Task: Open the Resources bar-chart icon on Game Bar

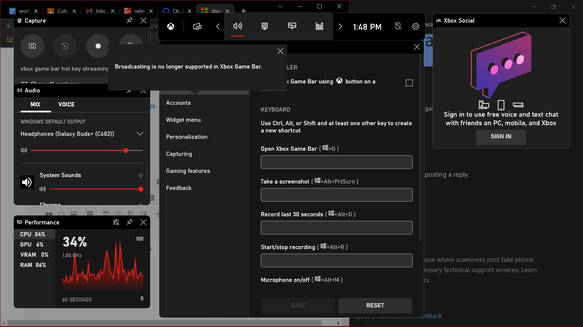Action: pyautogui.click(x=319, y=26)
